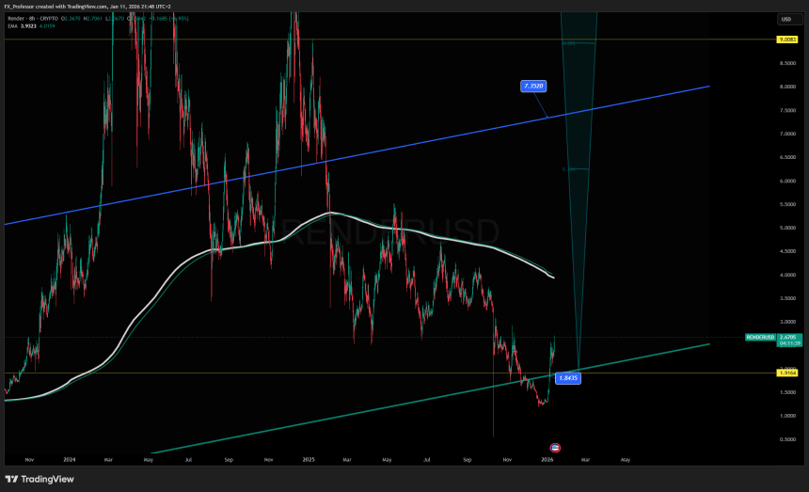
Task: Select the 1.8435 blue price callout
Action: (x=568, y=378)
